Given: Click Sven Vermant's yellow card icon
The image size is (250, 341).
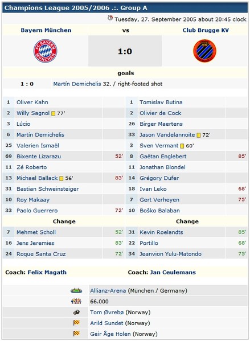Looking at the screenshot, I should (x=182, y=146).
